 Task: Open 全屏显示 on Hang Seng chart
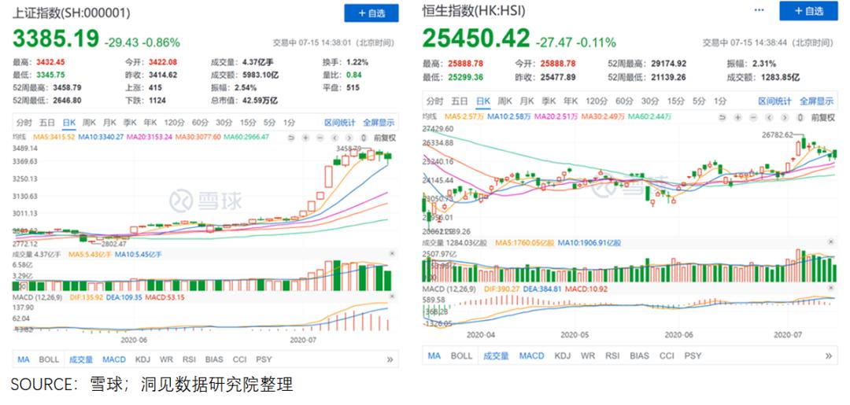pyautogui.click(x=816, y=101)
